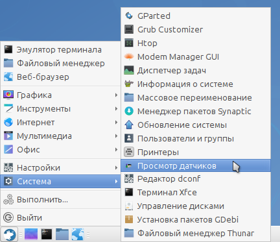This screenshot has height=242, width=280.
Task: Open Htop from the list
Action: tap(196, 43)
